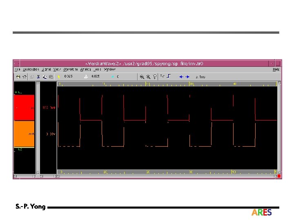Click the green G2 group label
Screen dimensions: 294x220
pyautogui.click(x=20, y=149)
